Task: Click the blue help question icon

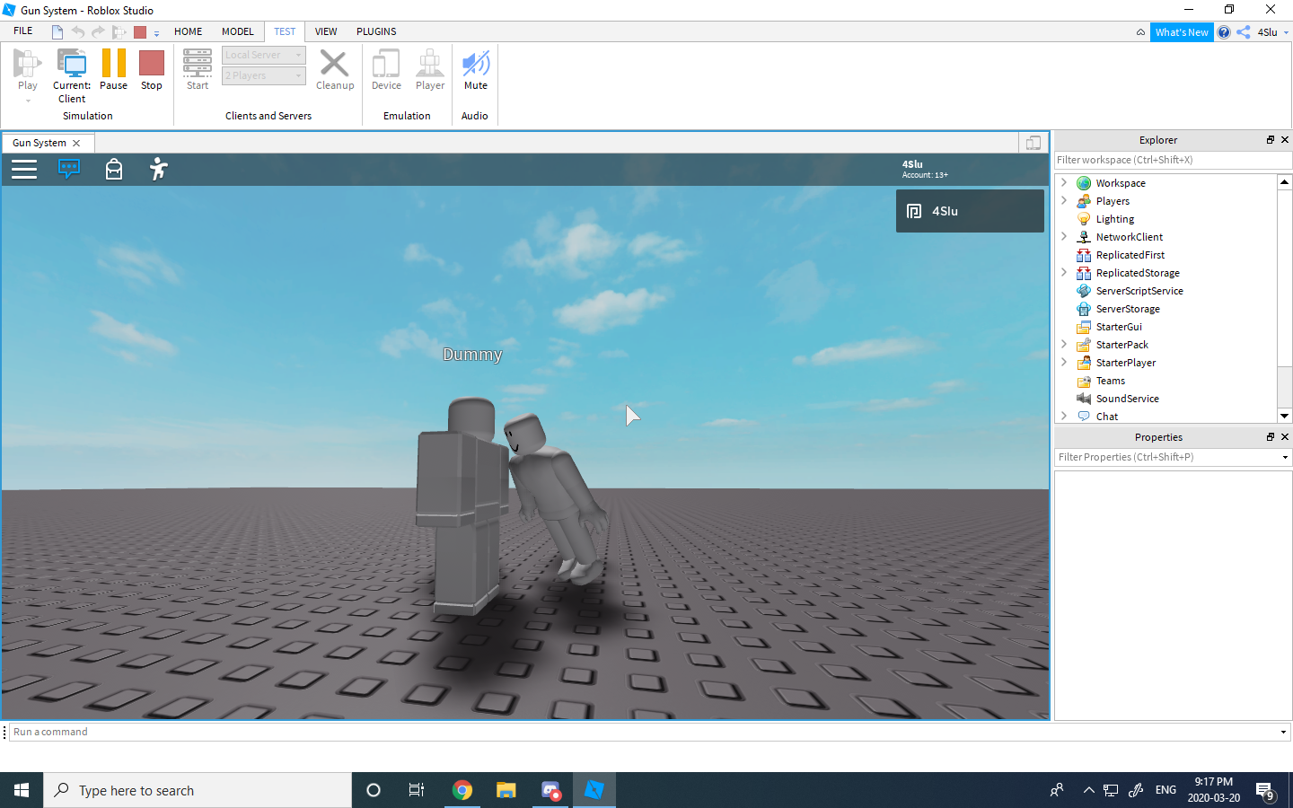Action: (x=1224, y=32)
